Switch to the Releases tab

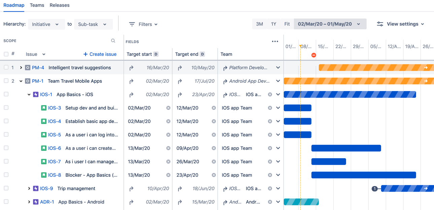tap(60, 5)
